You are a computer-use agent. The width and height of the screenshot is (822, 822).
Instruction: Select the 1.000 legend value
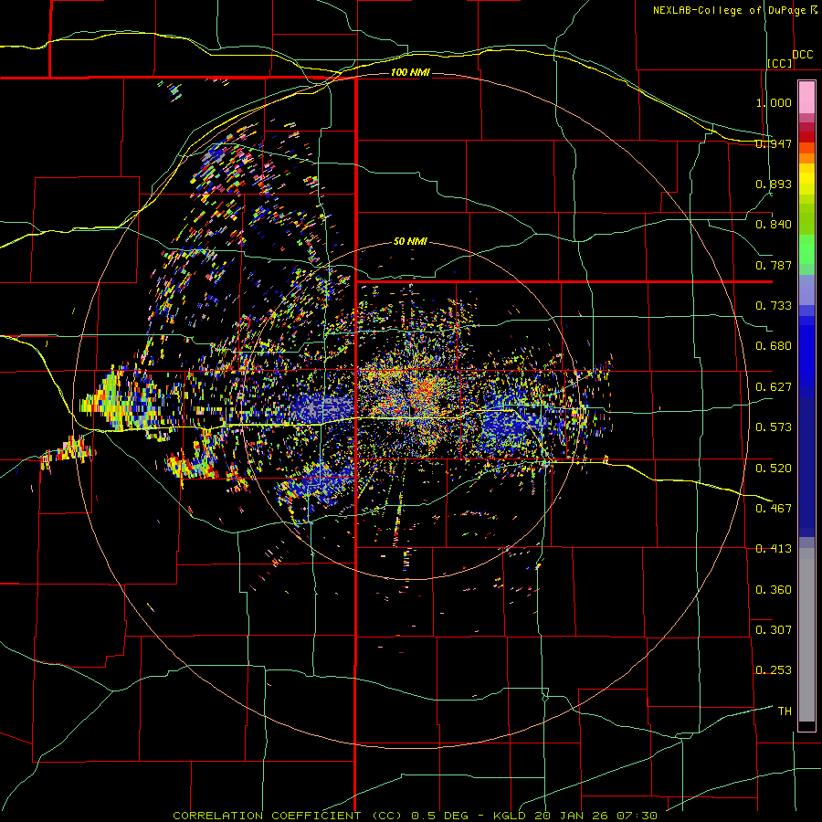tap(774, 102)
